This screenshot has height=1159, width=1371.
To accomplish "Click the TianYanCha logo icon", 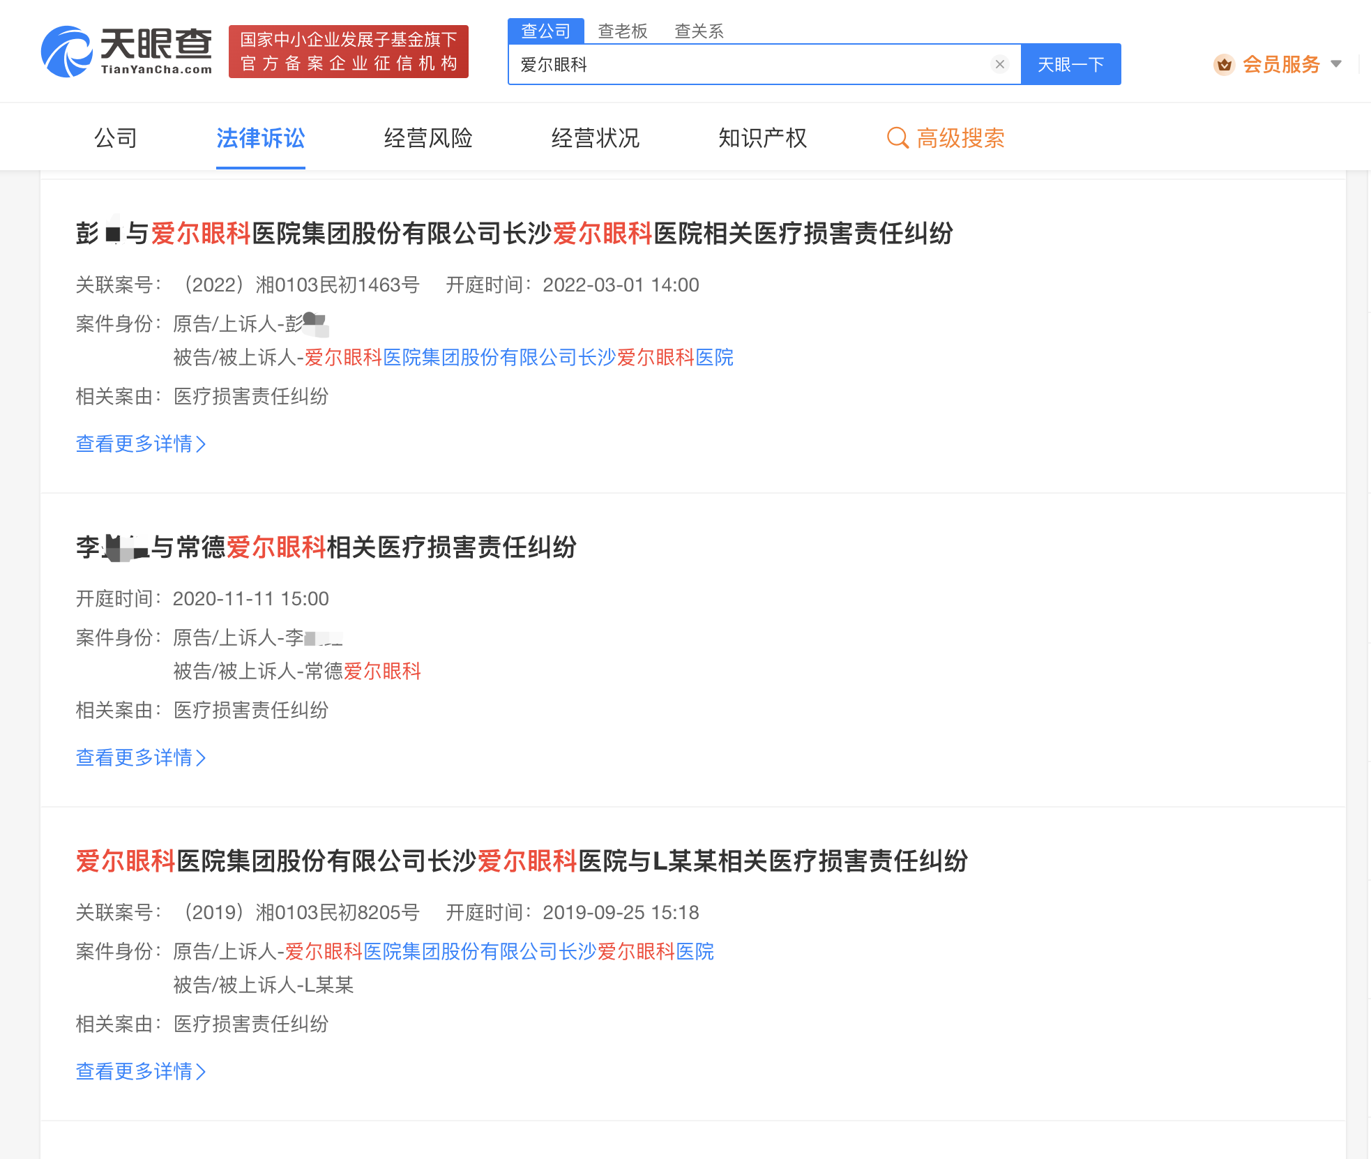I will 67,52.
